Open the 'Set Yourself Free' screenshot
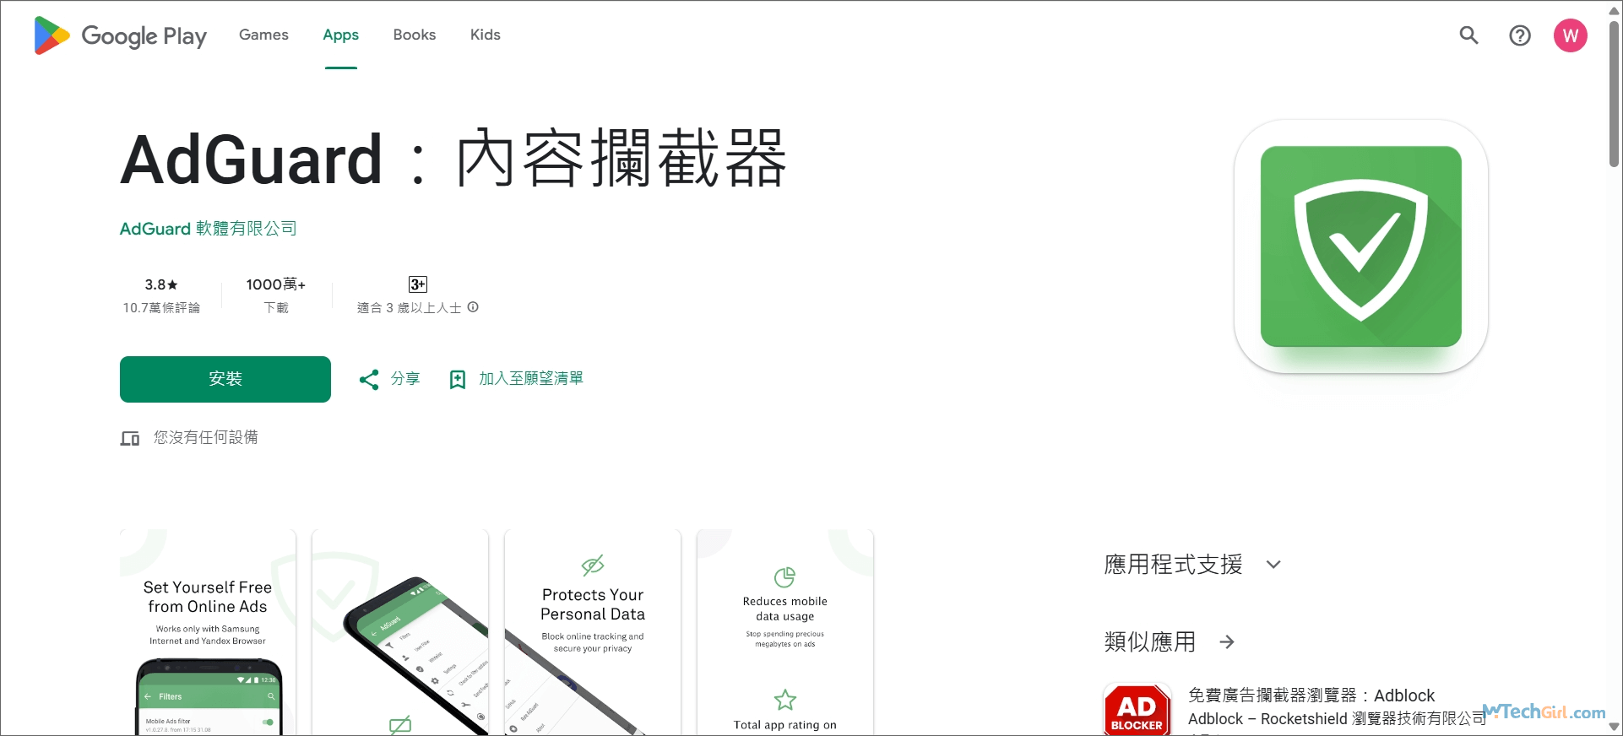 tap(208, 633)
